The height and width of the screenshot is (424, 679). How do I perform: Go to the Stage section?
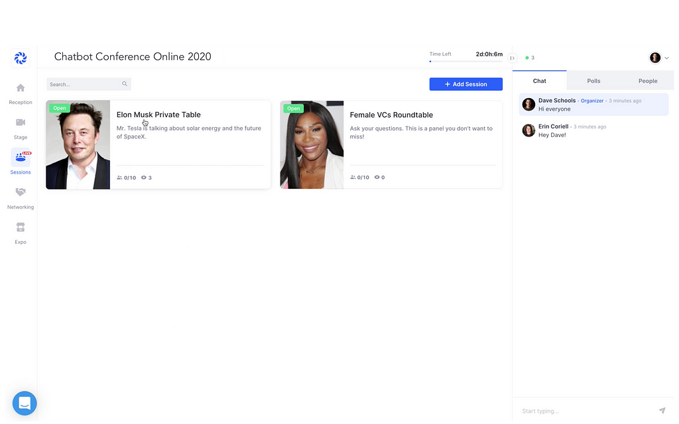(x=21, y=129)
